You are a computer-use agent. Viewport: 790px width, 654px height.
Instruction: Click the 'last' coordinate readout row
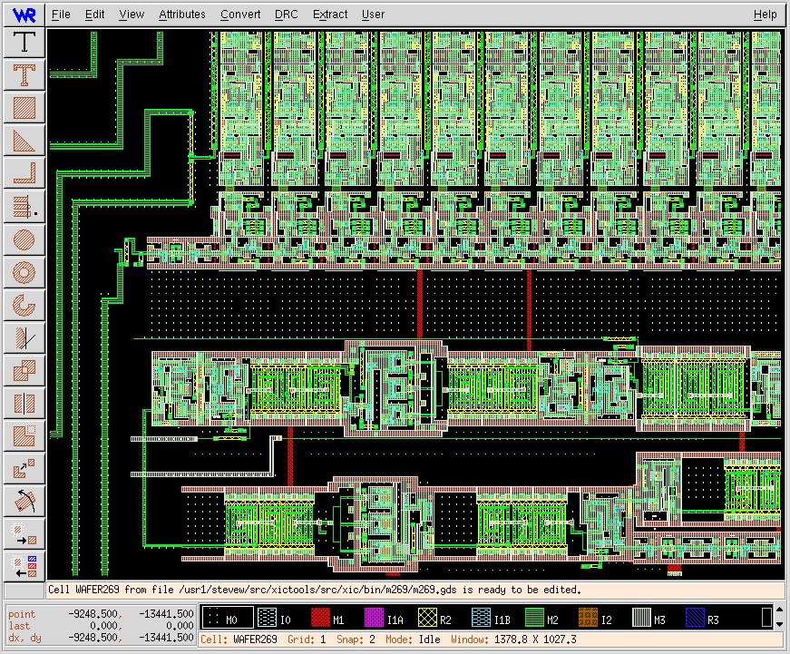tap(101, 626)
